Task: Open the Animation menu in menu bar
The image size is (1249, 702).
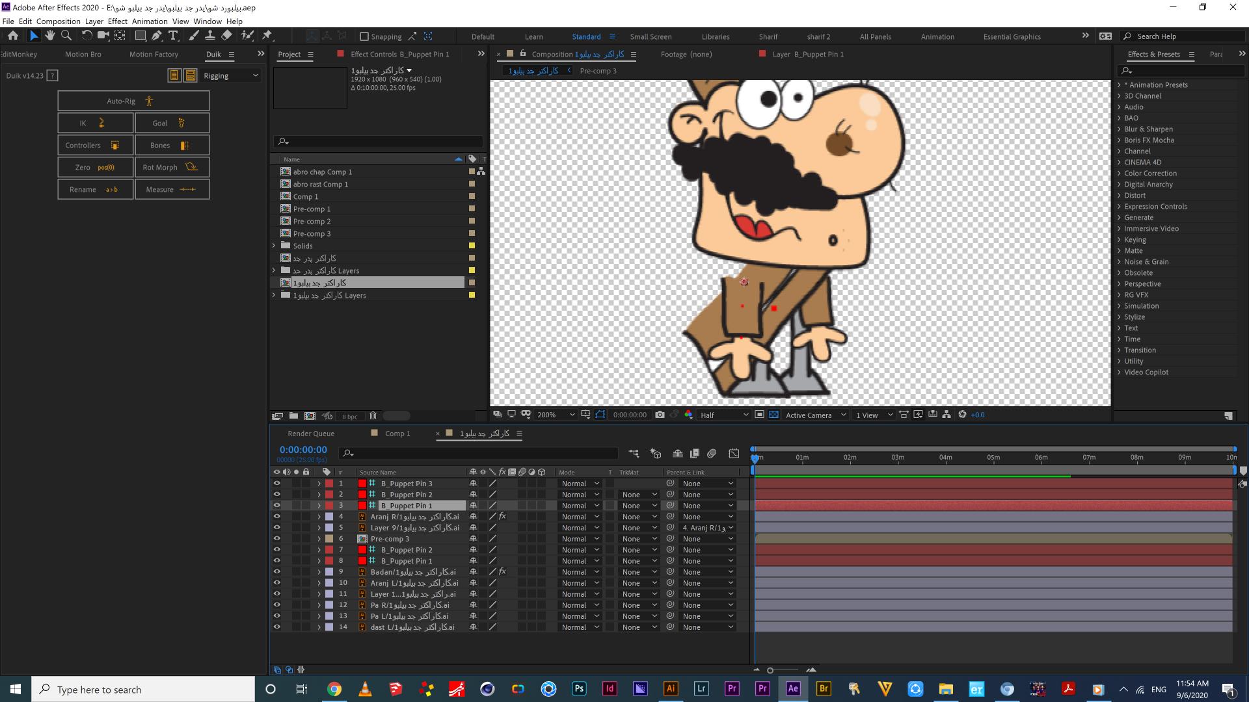Action: (148, 21)
